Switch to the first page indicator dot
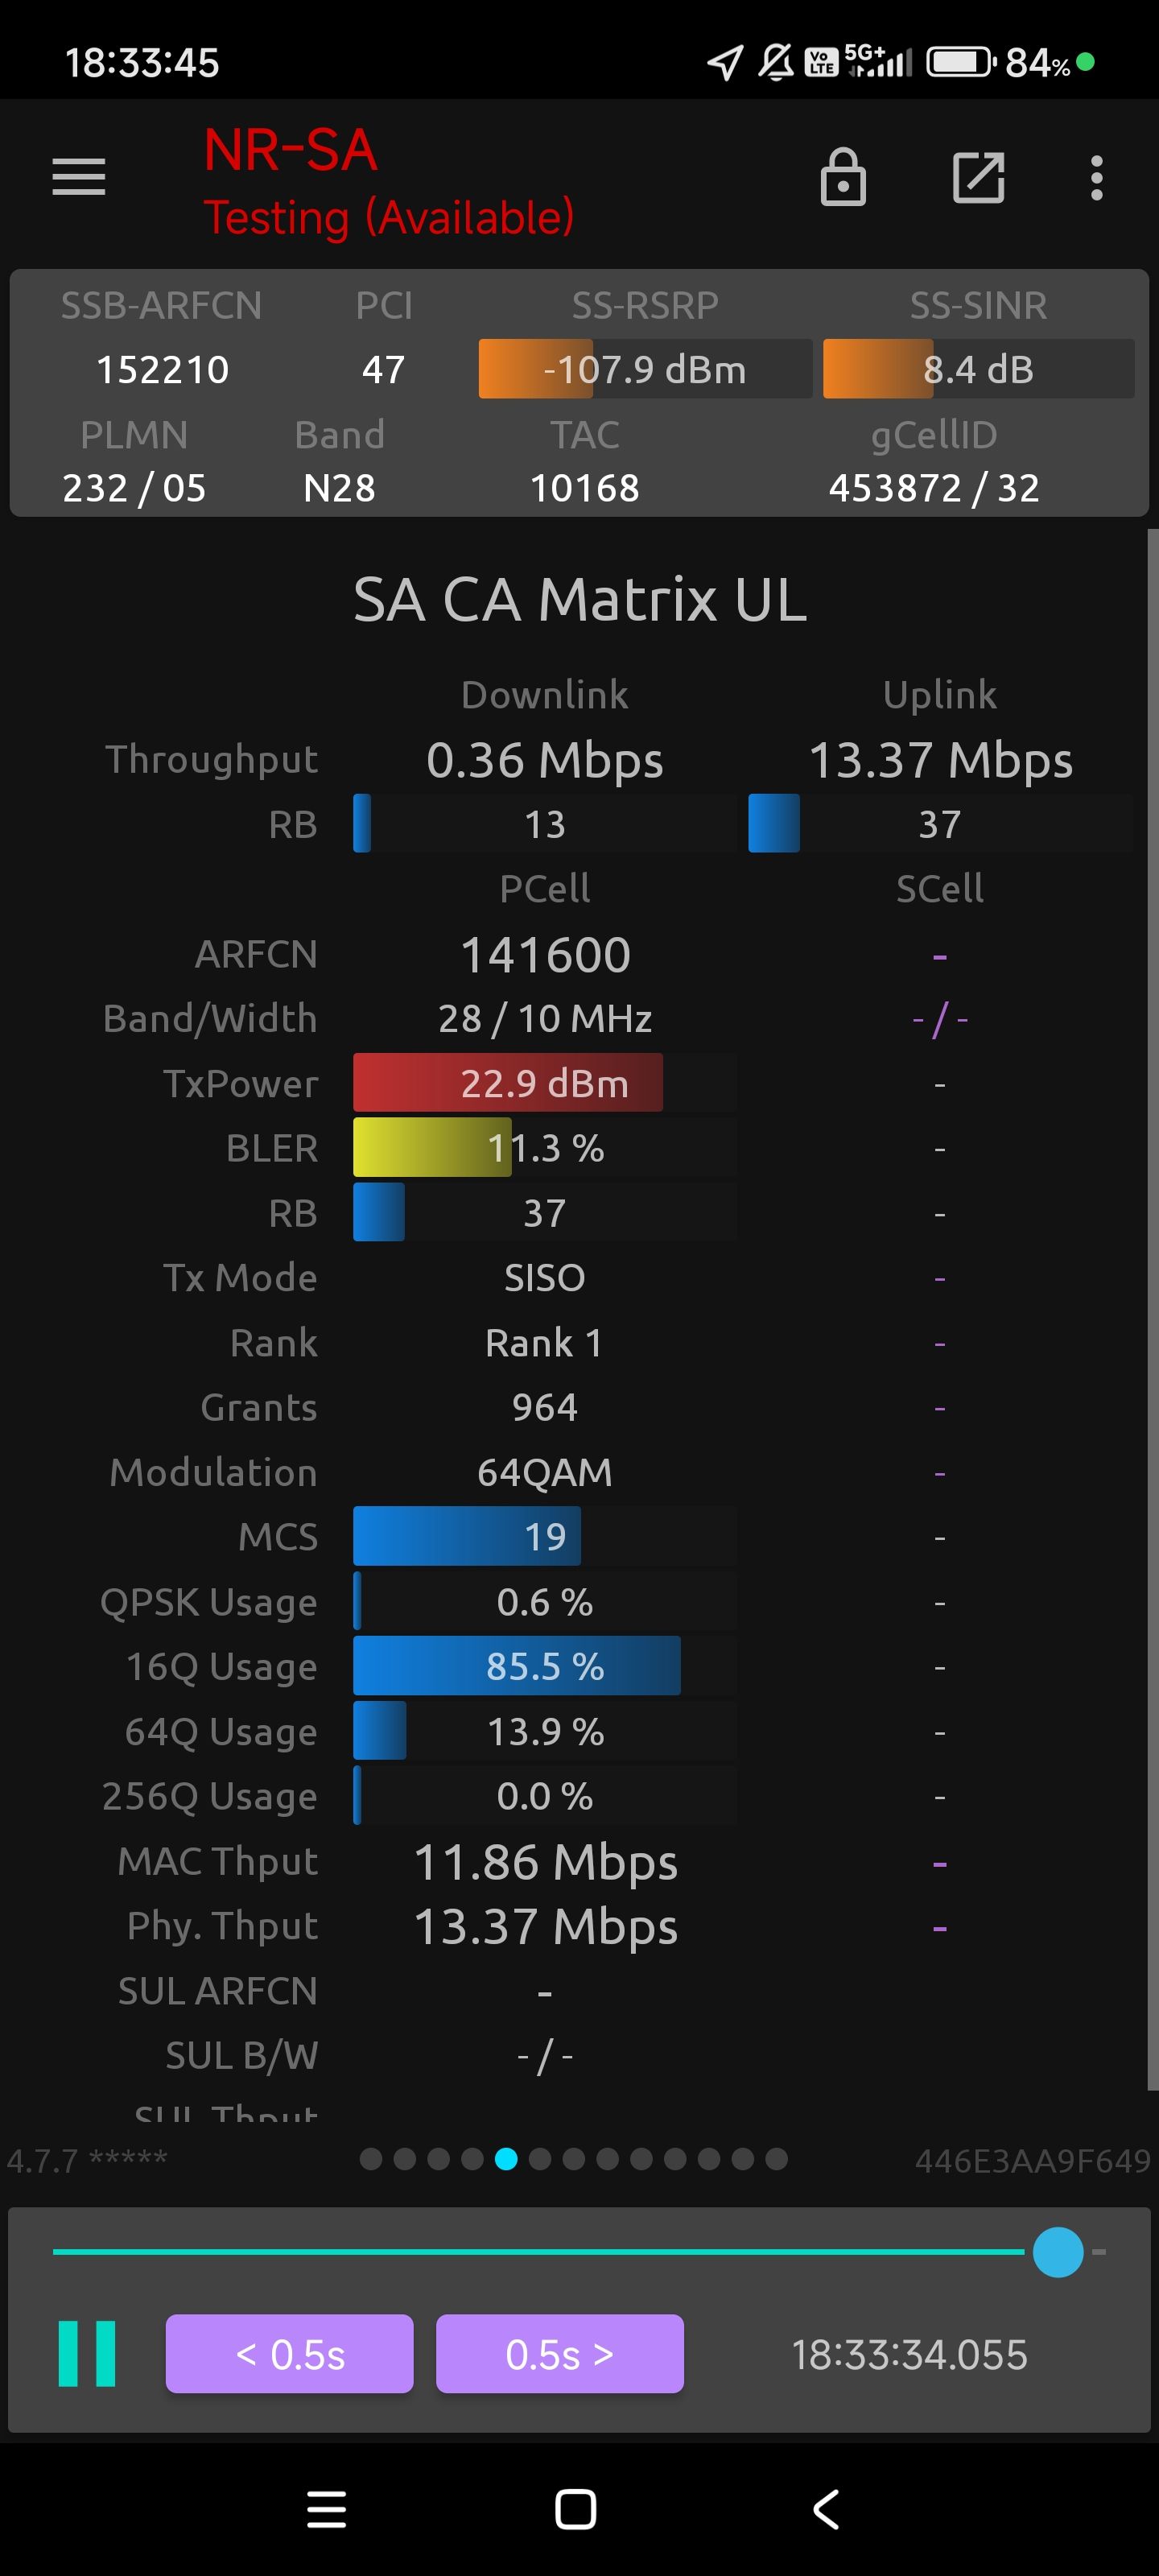The image size is (1159, 2576). [371, 2159]
